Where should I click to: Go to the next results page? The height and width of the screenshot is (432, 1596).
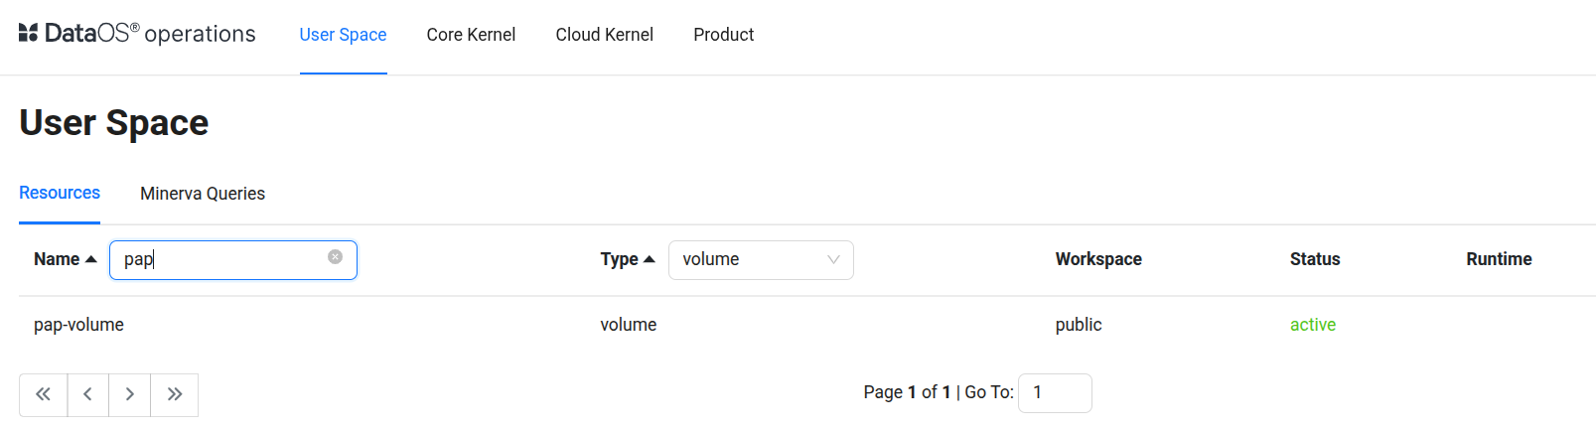coord(130,394)
